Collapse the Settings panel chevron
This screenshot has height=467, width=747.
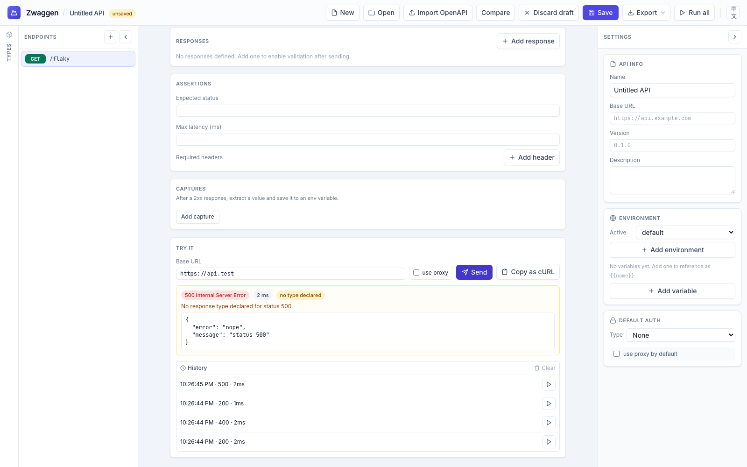click(734, 37)
